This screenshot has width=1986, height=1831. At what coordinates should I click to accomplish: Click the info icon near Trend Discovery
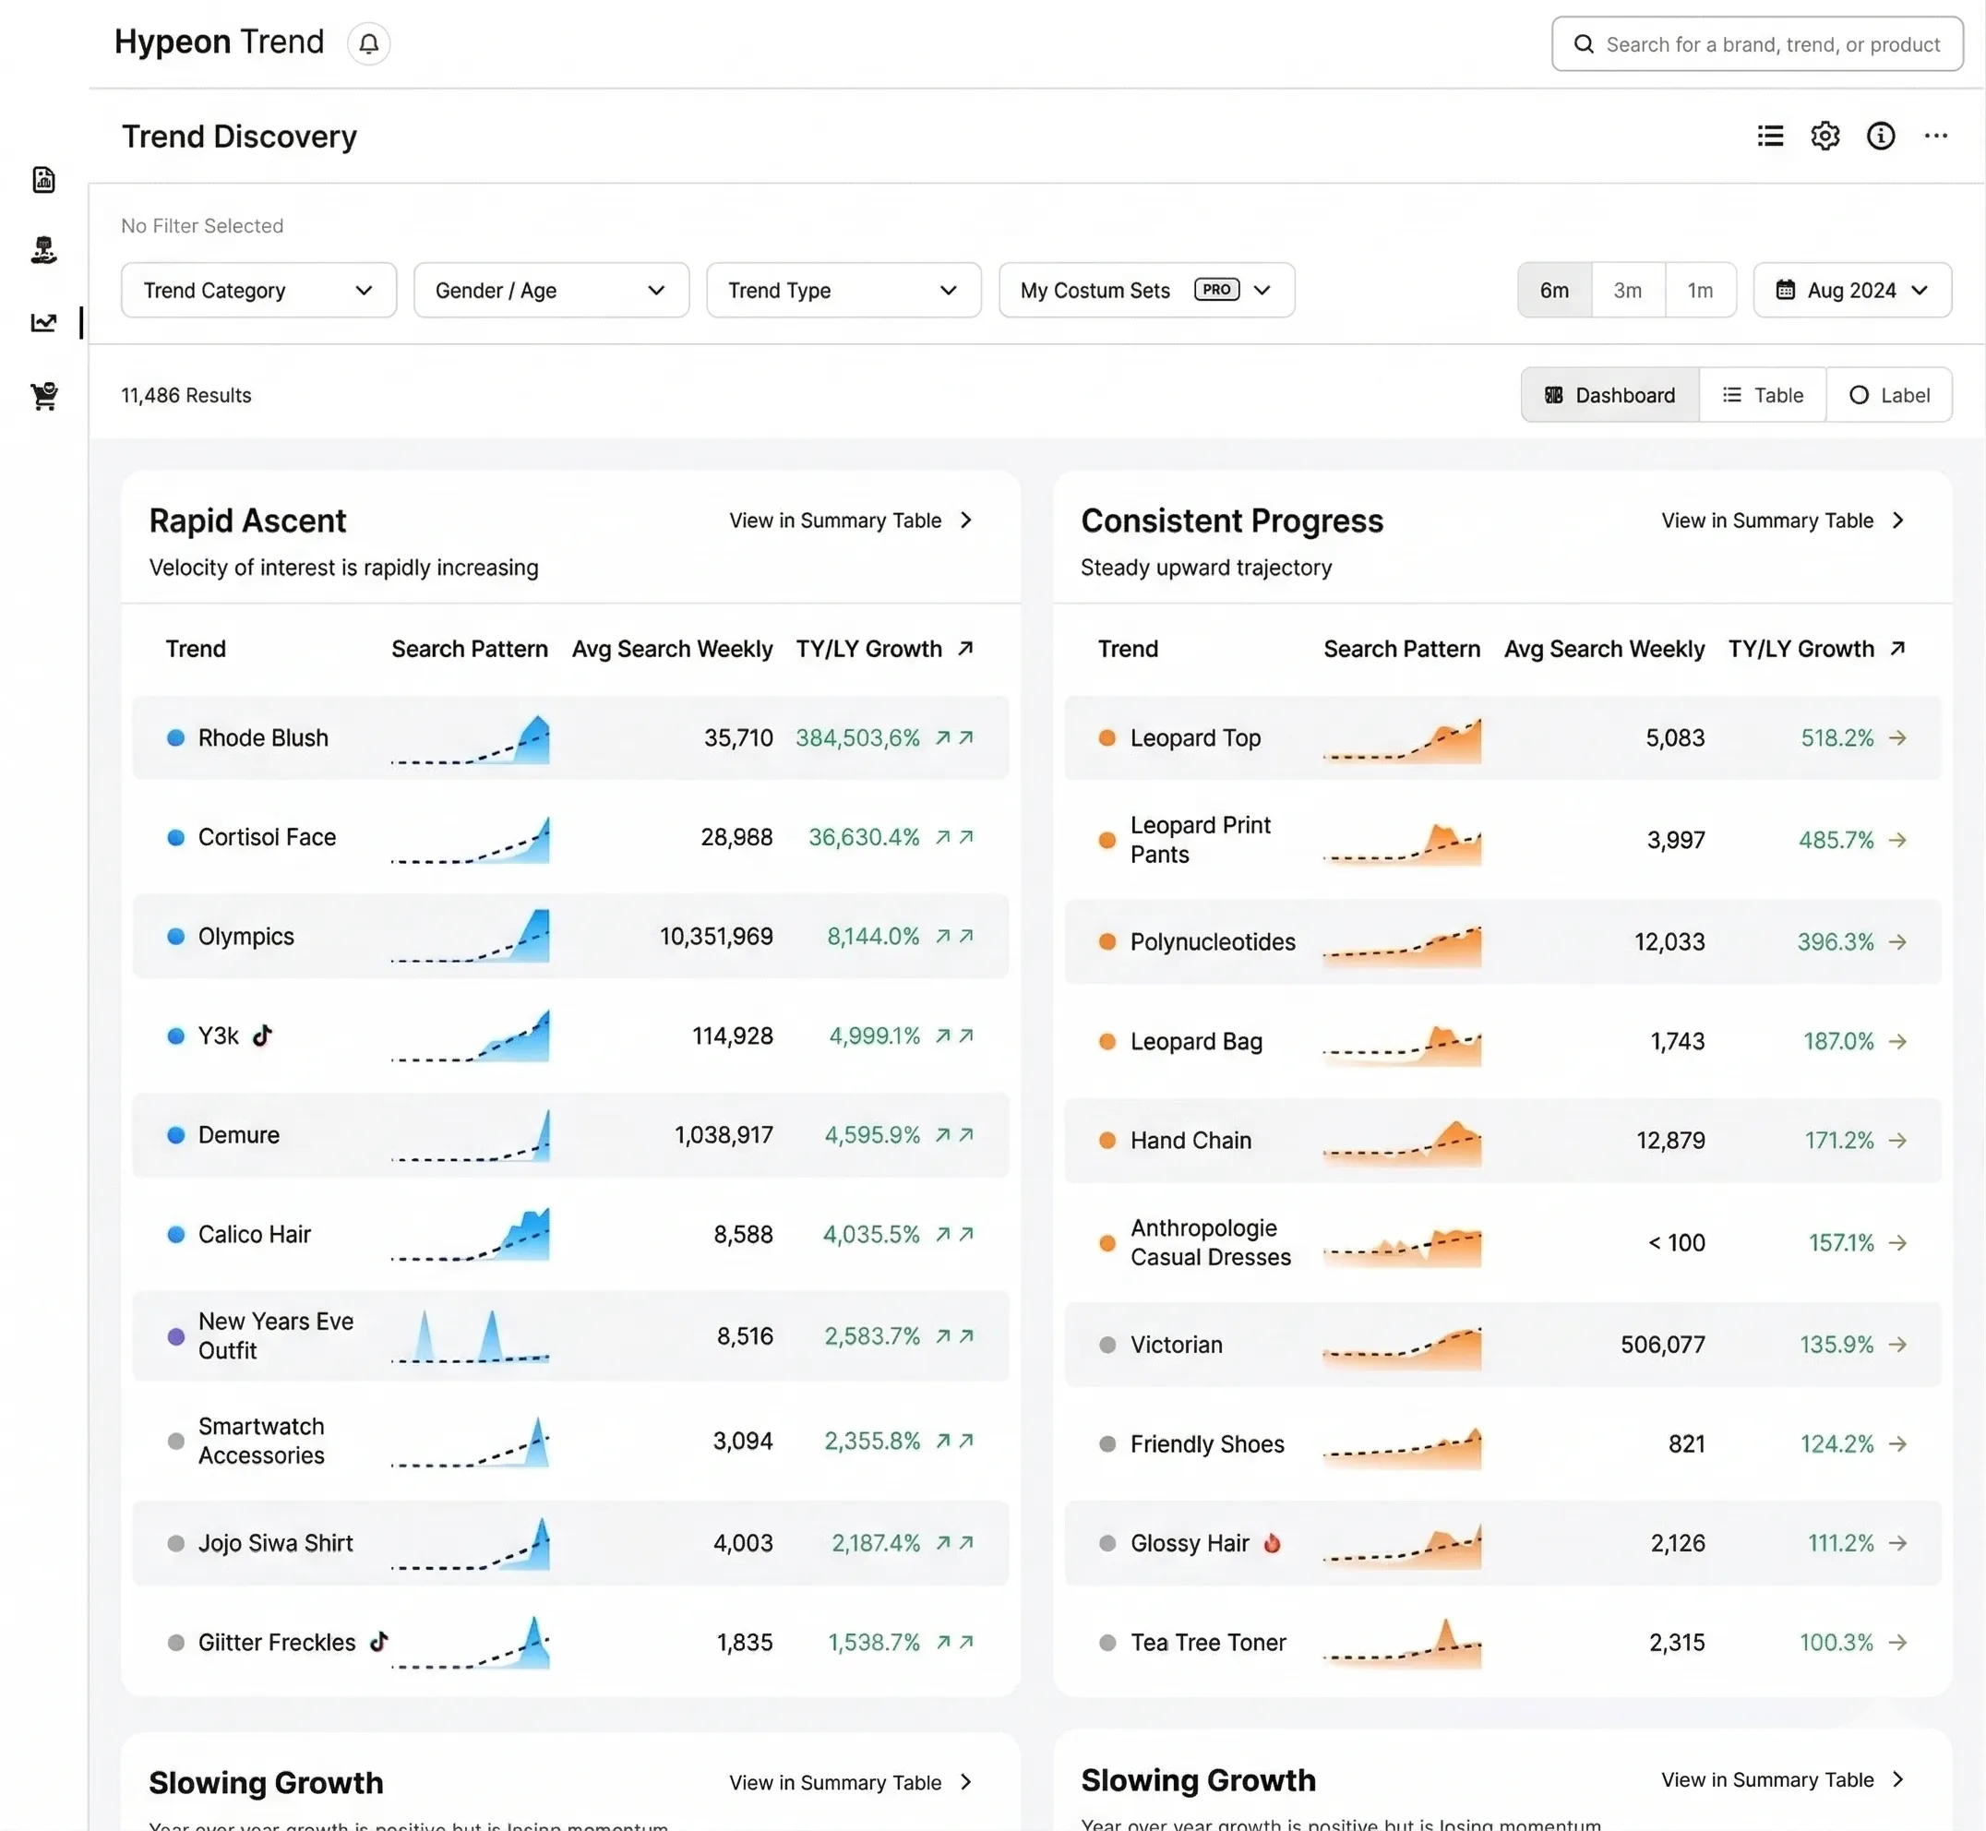[1880, 136]
